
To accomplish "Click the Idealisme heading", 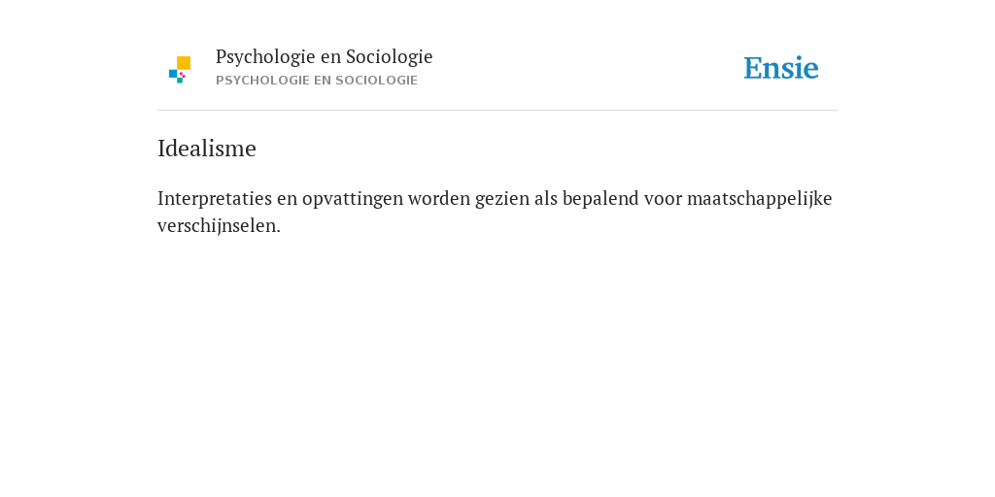I will click(207, 149).
